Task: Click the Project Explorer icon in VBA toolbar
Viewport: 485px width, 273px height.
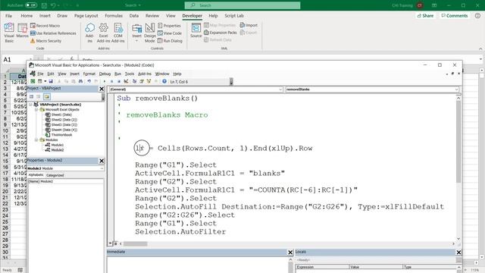Action: click(x=135, y=81)
